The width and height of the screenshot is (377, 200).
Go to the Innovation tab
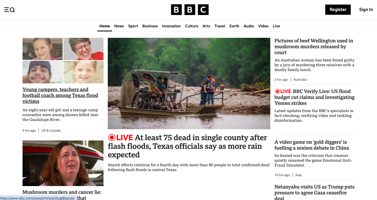(x=171, y=26)
